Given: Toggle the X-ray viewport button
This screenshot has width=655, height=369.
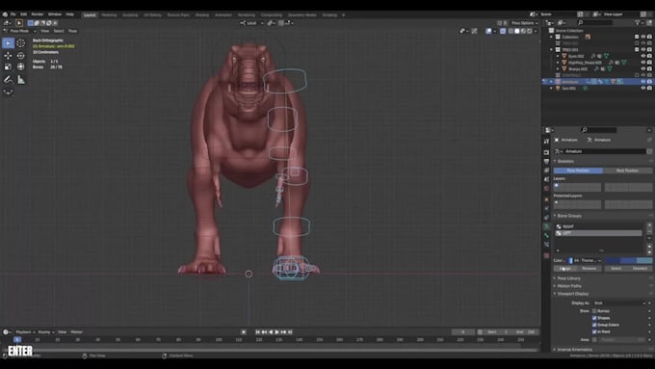Looking at the screenshot, I should (x=503, y=31).
